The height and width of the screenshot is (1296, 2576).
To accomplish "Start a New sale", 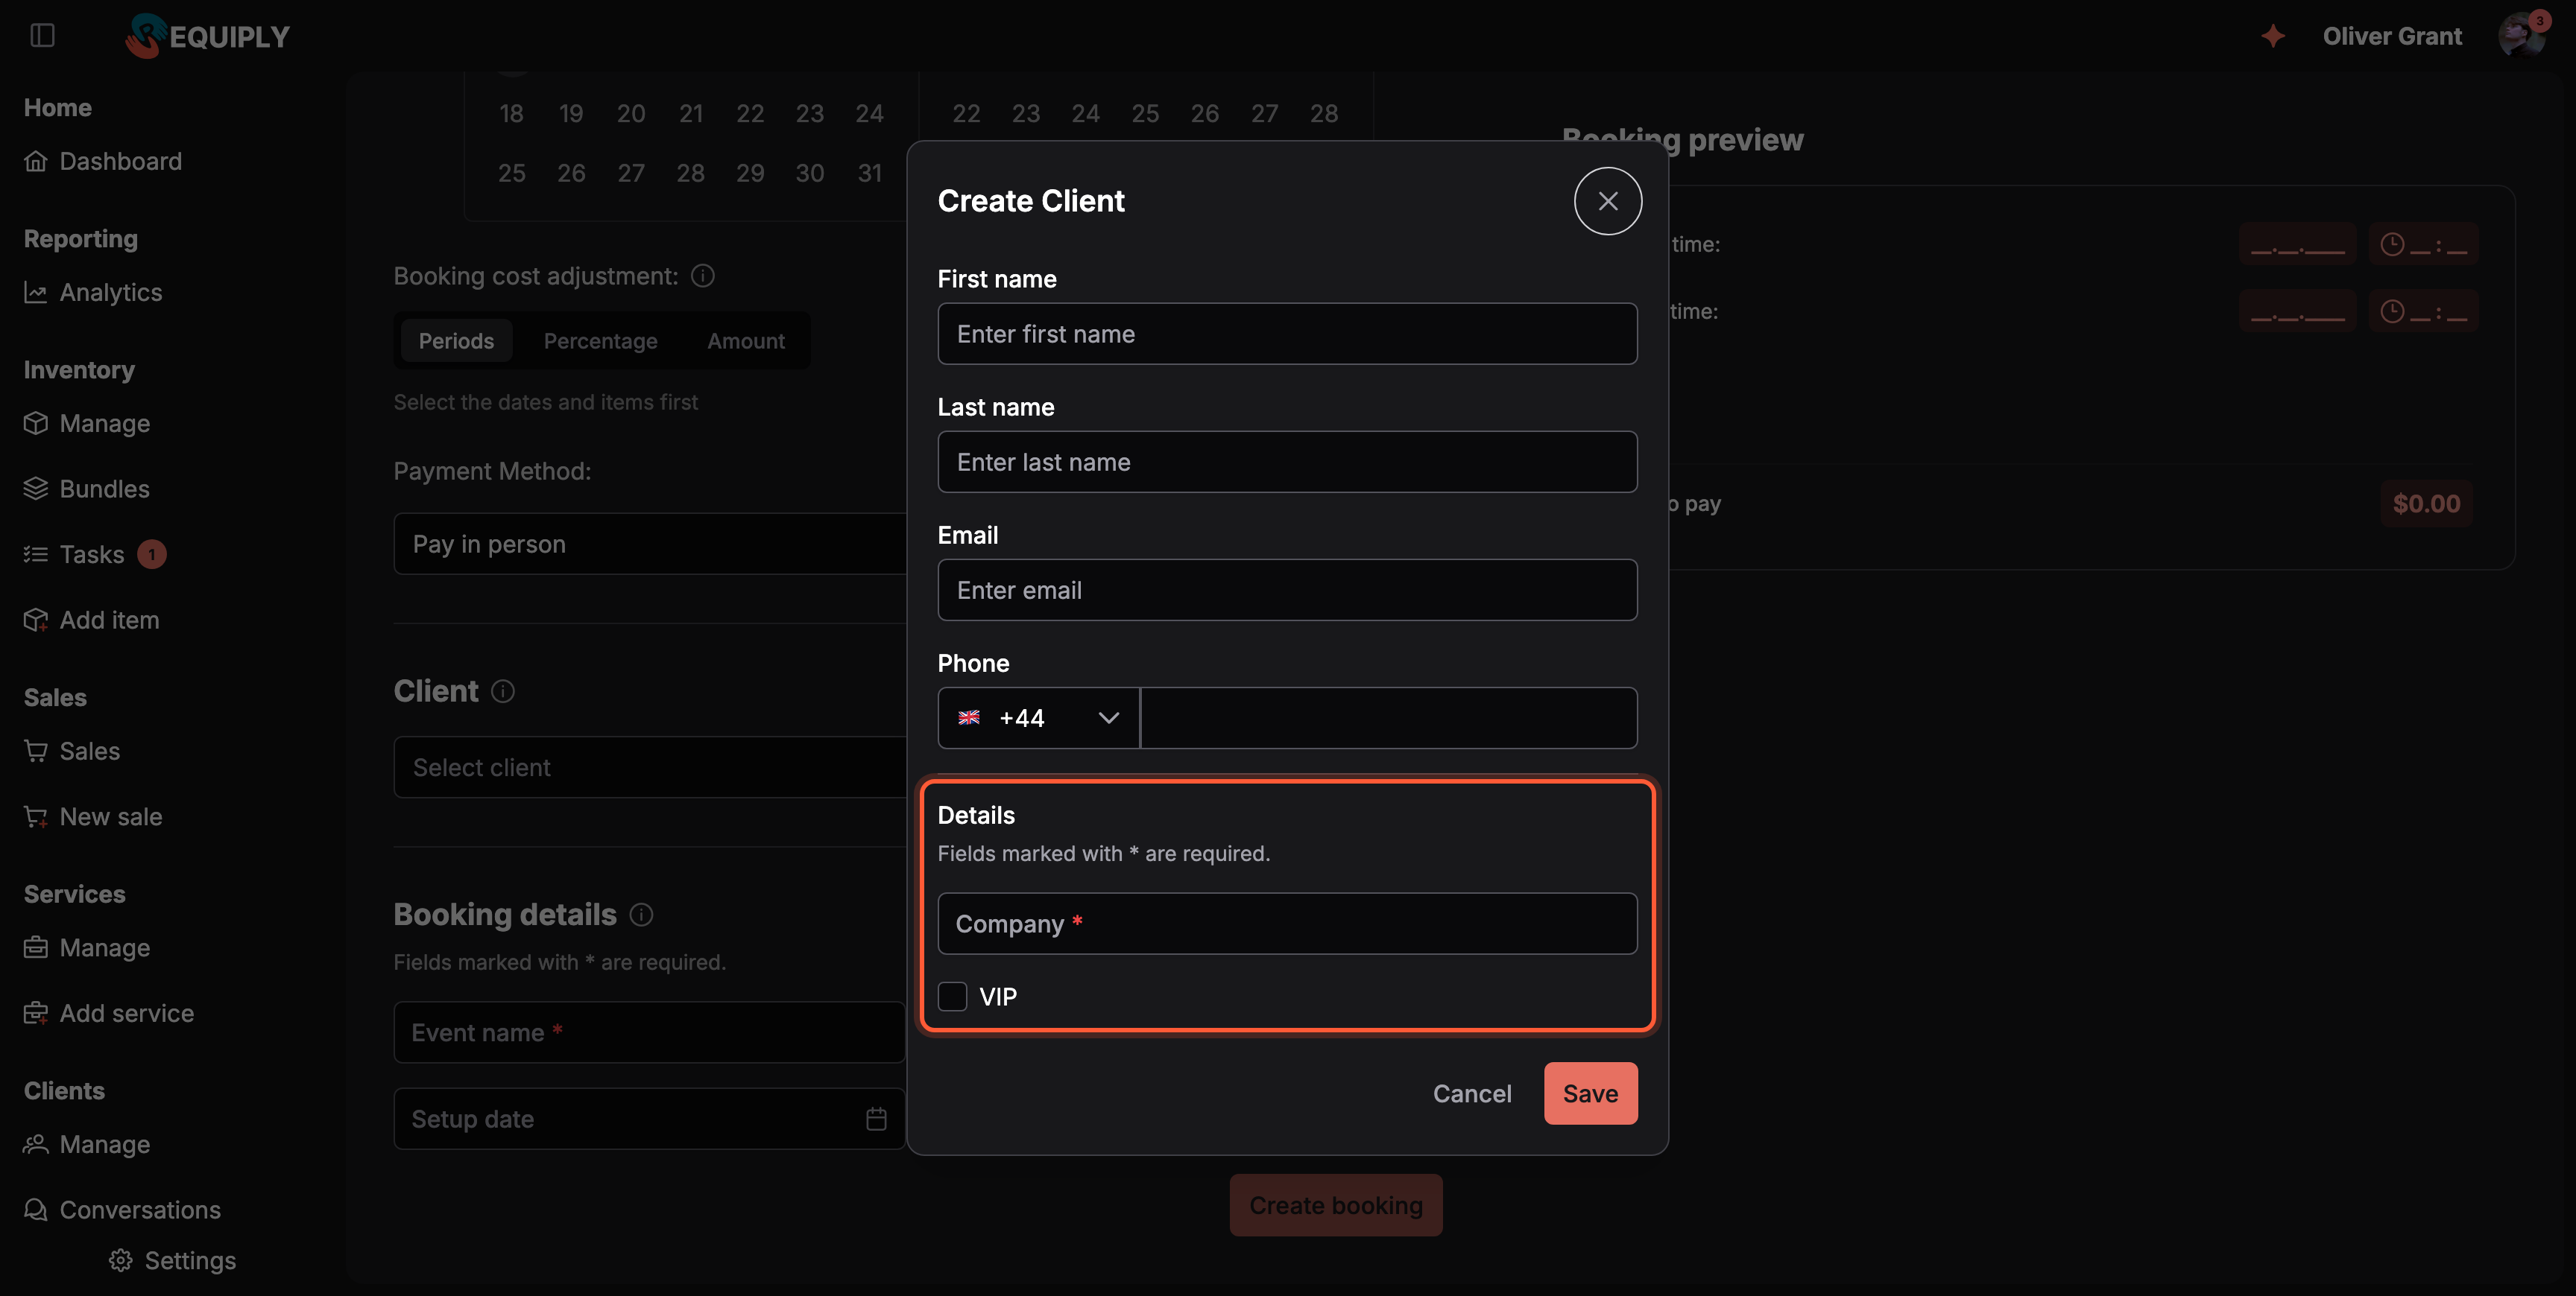I will pyautogui.click(x=93, y=816).
